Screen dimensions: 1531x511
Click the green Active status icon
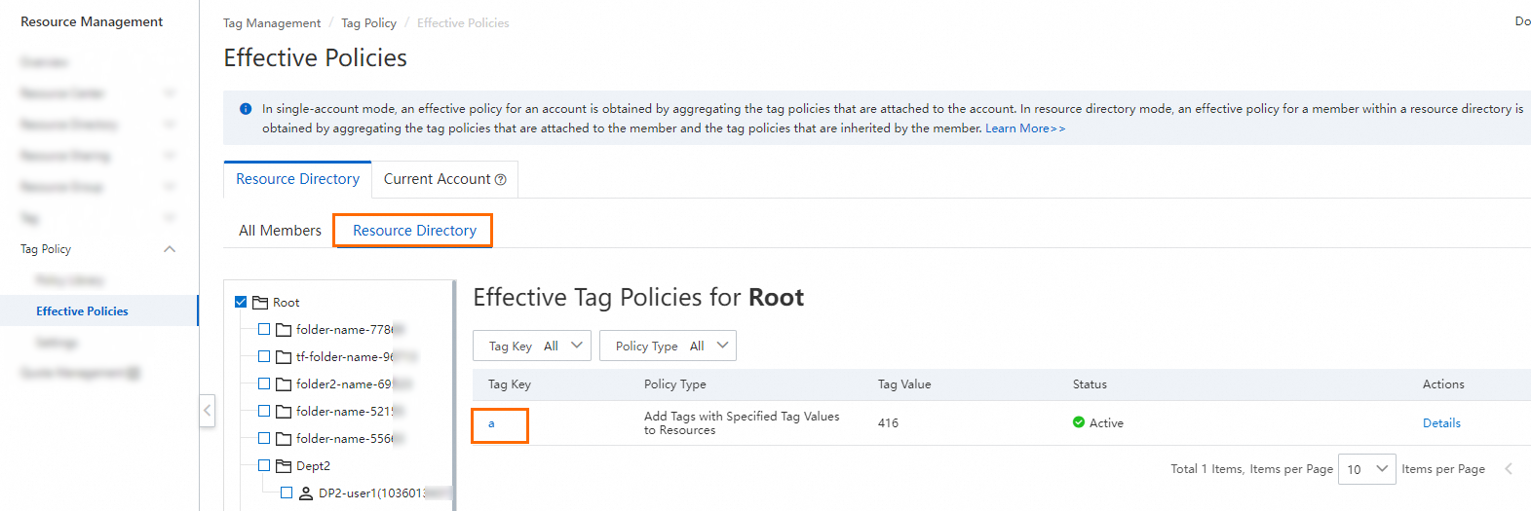pos(1079,422)
